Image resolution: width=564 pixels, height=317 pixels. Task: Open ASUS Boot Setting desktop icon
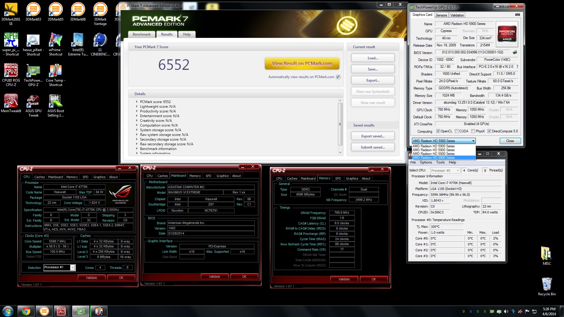point(56,105)
